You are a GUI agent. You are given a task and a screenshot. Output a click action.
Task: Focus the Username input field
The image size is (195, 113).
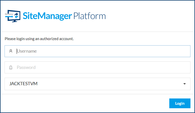point(97,51)
